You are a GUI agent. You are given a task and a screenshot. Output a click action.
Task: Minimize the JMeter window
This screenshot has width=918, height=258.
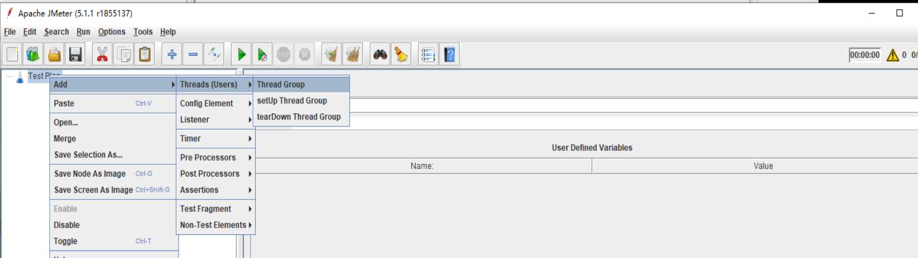click(872, 13)
